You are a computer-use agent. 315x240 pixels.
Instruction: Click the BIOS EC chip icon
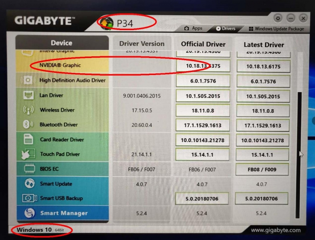coord(29,169)
